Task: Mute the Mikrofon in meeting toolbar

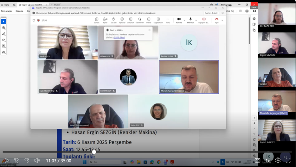Action: tap(190, 20)
